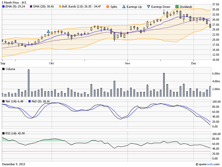222x167 pixels.
Task: Click the Splits legend text
Action: (114, 7)
